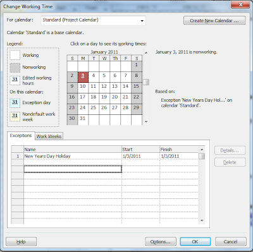
Task: Click the Name column header
Action: click(73, 149)
